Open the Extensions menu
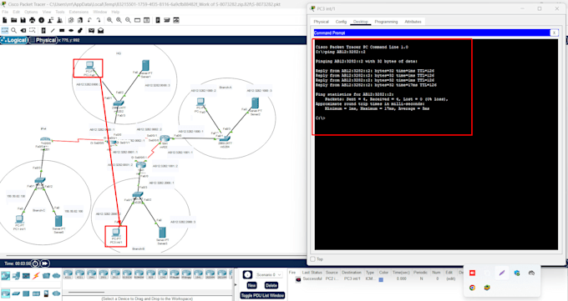Screen dimensions: 568x301 [x=79, y=12]
